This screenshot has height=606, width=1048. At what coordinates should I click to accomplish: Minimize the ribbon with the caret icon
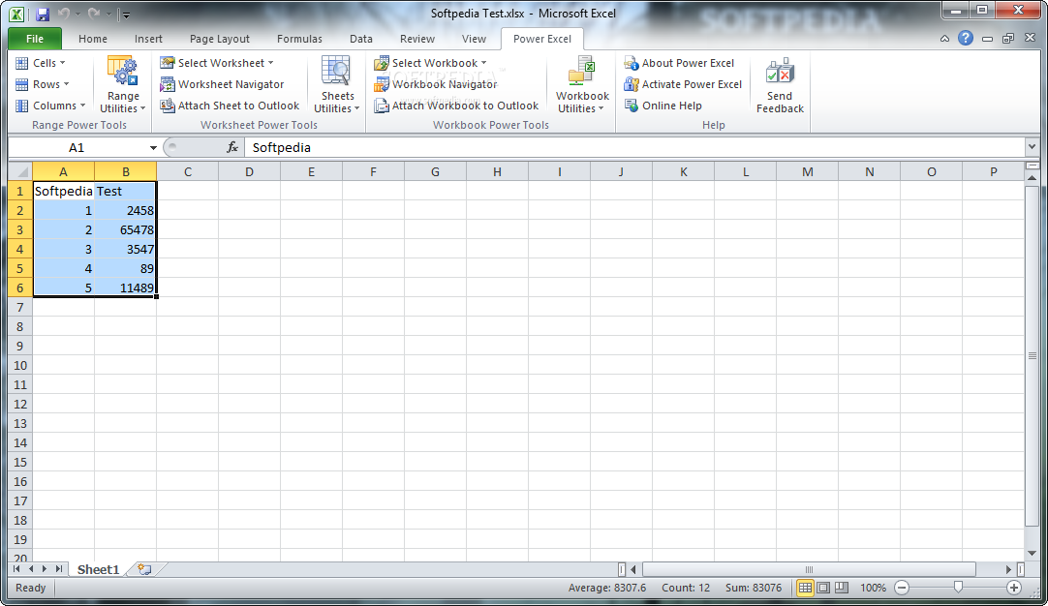pyautogui.click(x=944, y=39)
